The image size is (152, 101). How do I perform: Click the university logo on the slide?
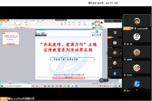pos(96,32)
